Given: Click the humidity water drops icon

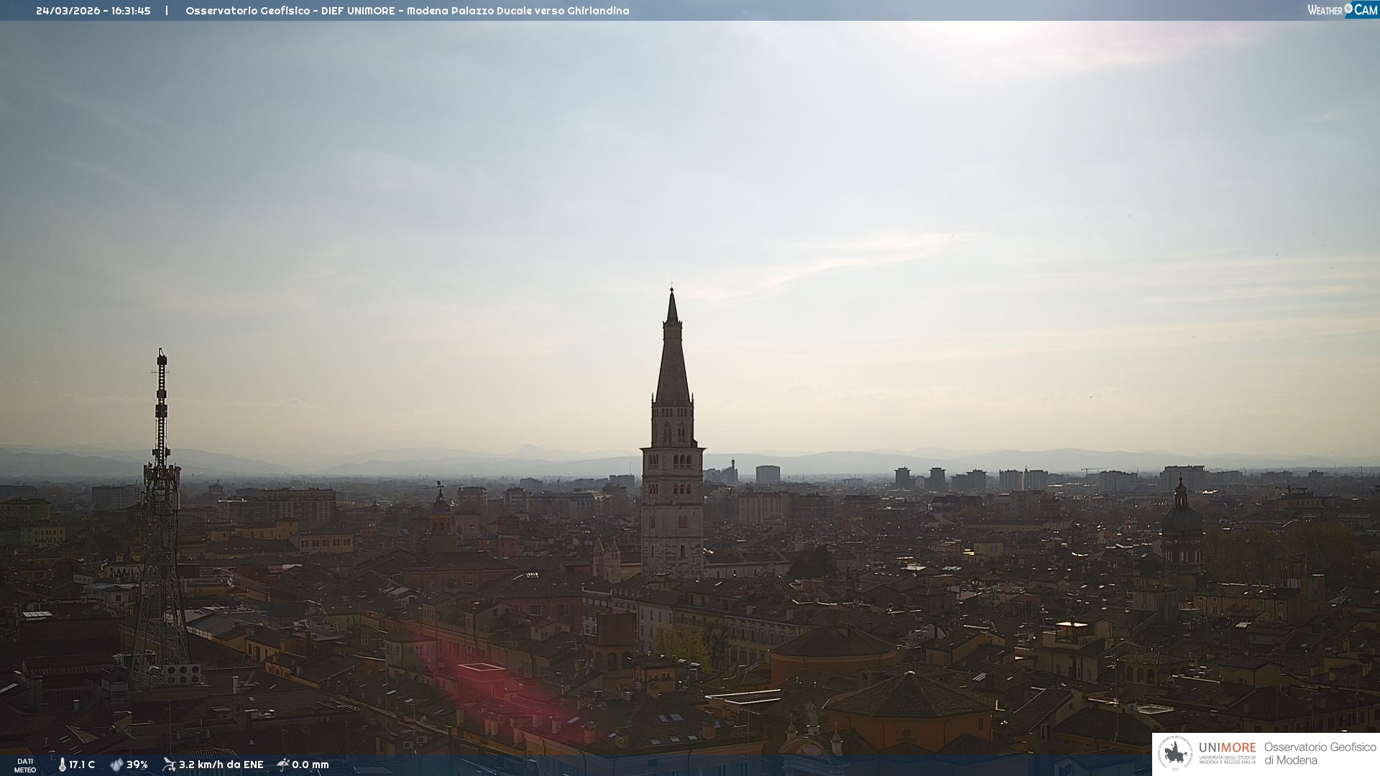Looking at the screenshot, I should 116,765.
